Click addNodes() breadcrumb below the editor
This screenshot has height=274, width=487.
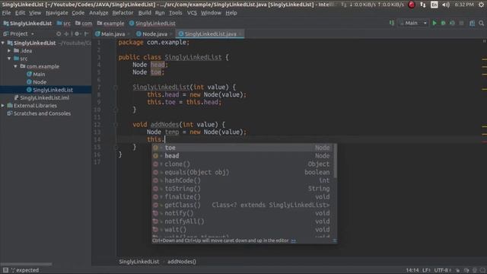(182, 262)
